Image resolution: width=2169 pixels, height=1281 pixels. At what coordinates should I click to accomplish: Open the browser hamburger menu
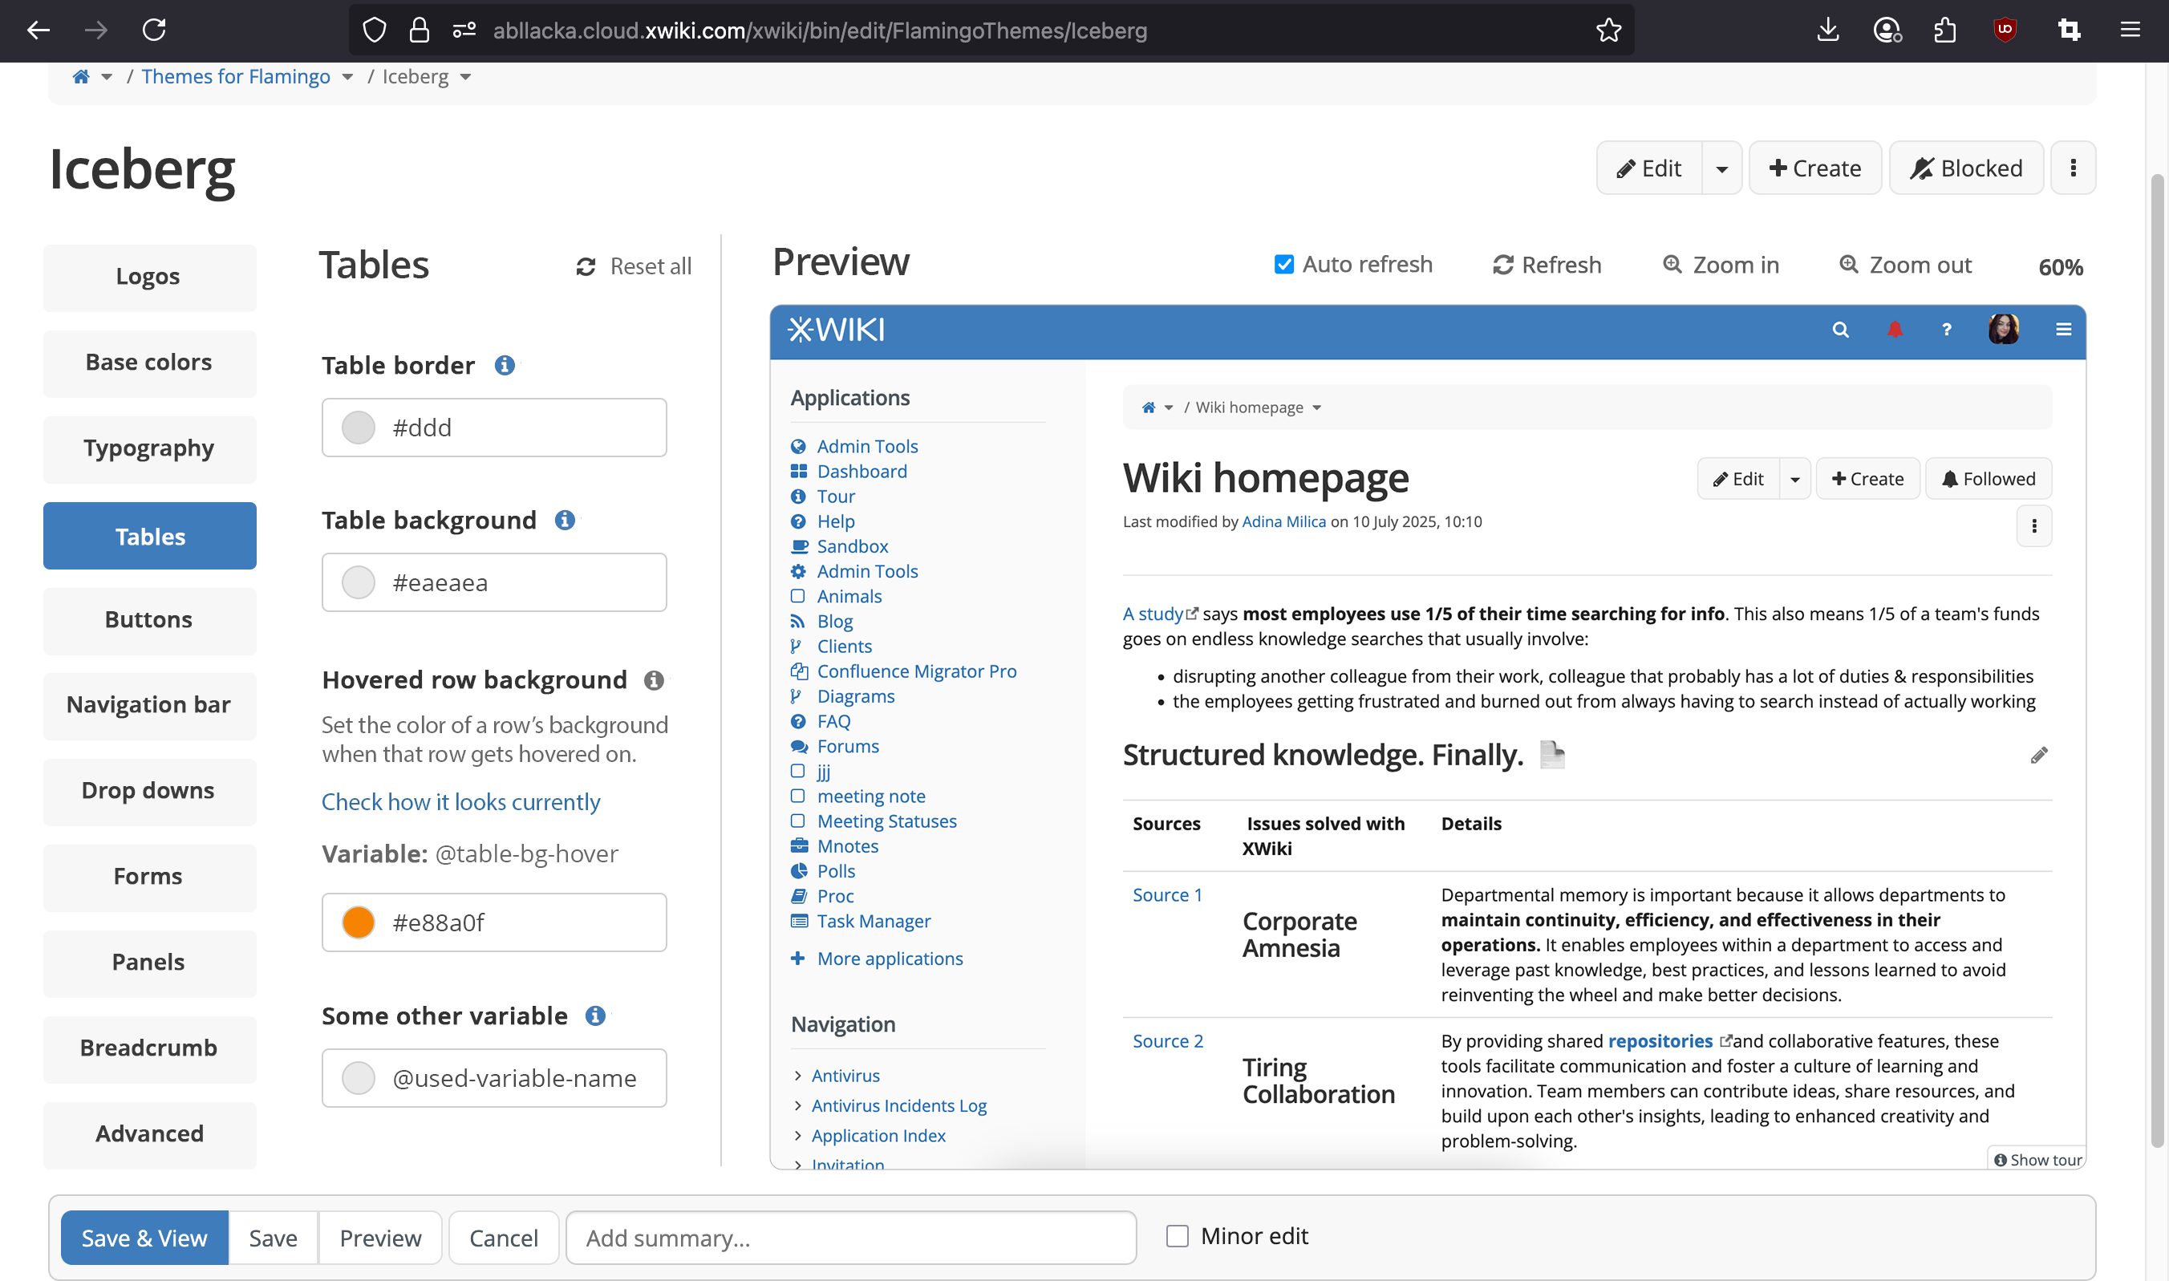point(2130,30)
